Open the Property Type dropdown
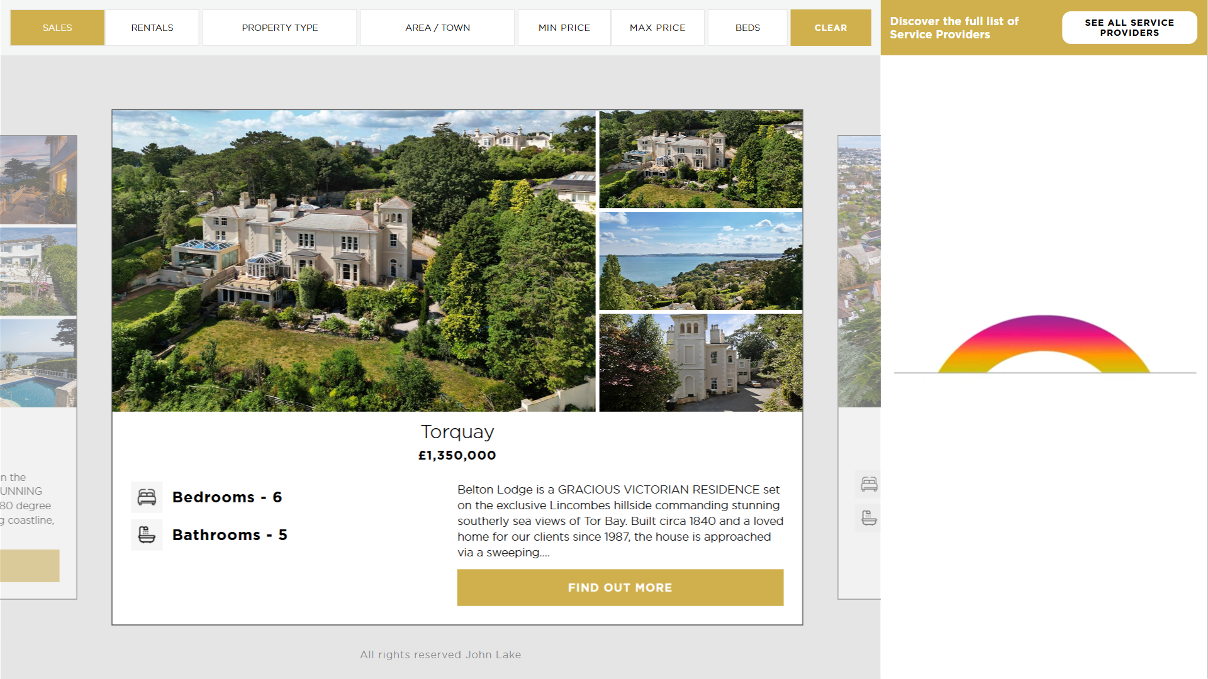The image size is (1208, 679). [x=280, y=28]
